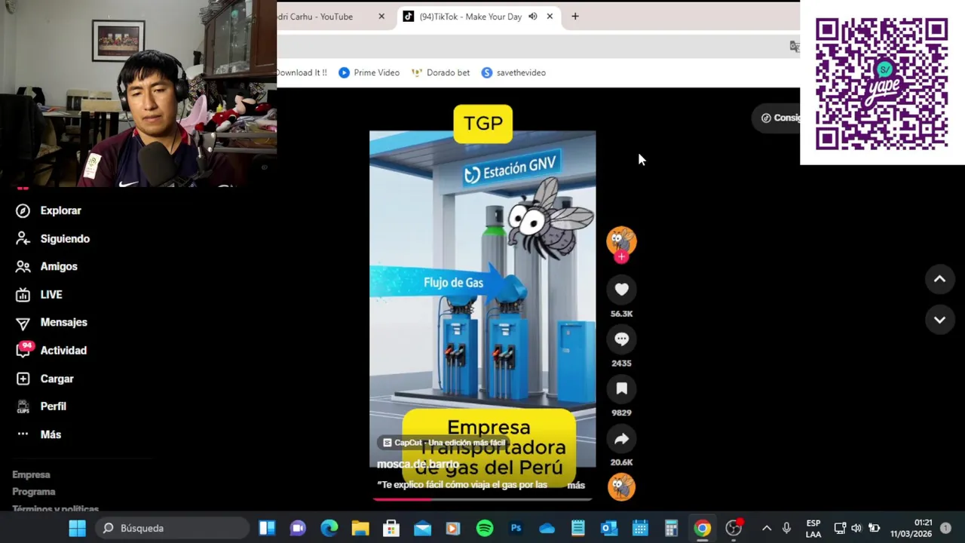Open a new browser tab
Screen dimensions: 965x543
[574, 16]
